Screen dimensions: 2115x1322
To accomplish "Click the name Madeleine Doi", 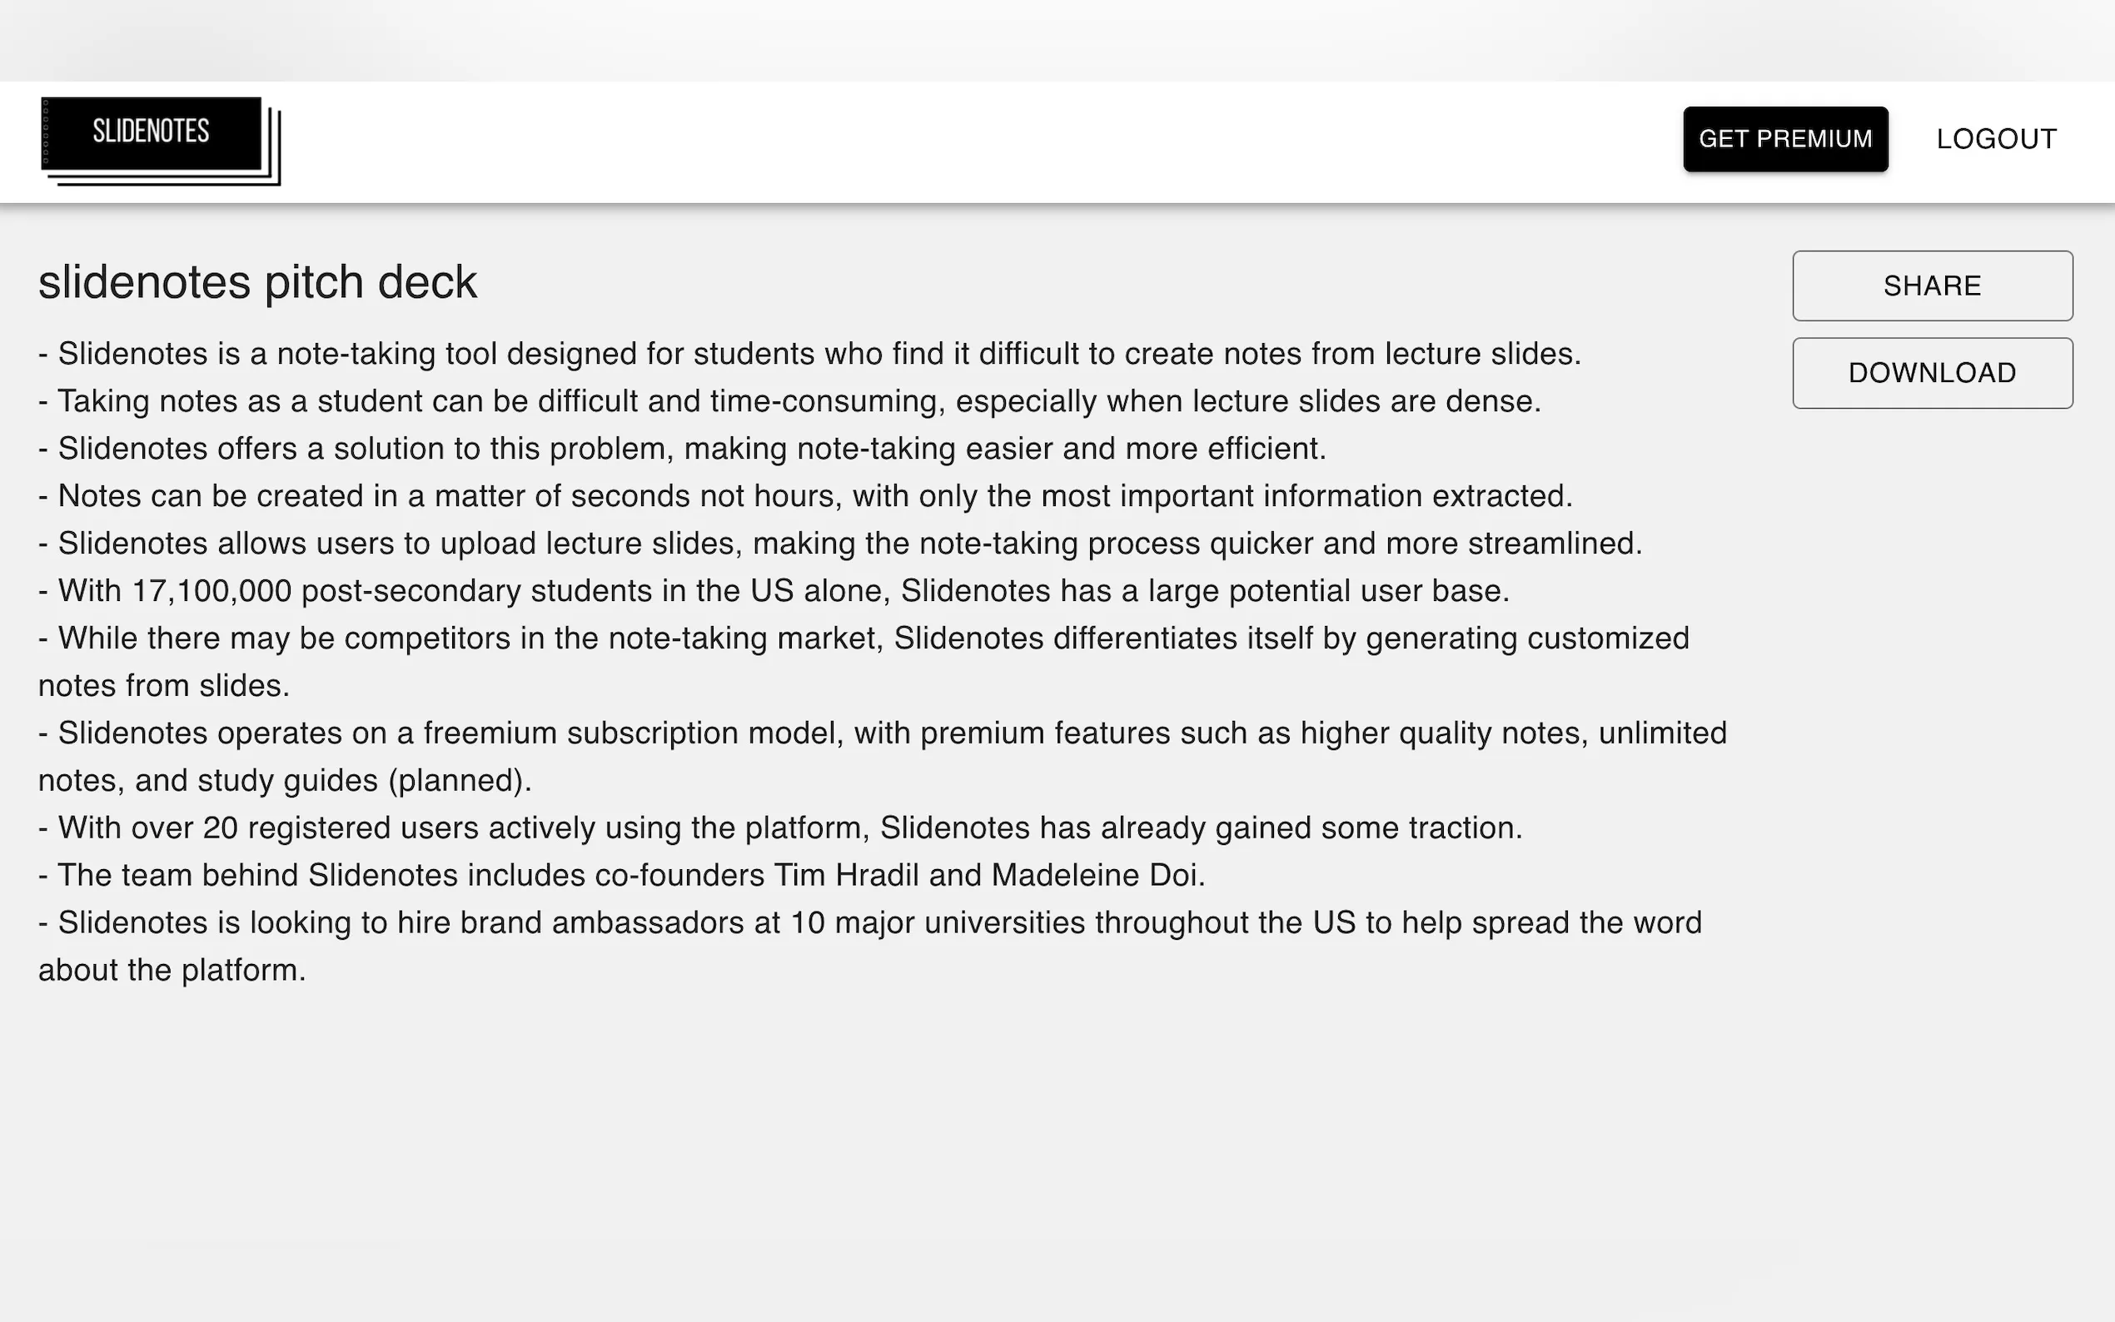I will (1097, 875).
